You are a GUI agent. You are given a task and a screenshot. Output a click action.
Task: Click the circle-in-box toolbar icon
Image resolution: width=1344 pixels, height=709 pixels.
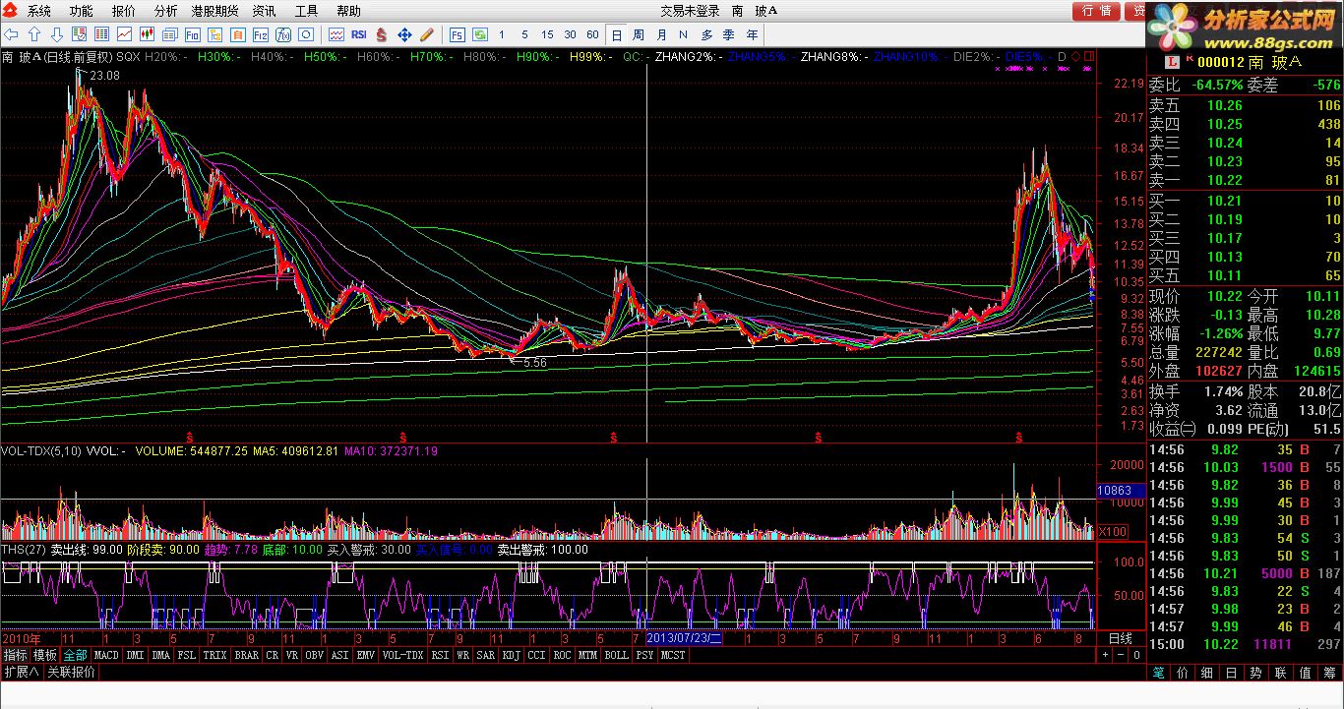[306, 34]
